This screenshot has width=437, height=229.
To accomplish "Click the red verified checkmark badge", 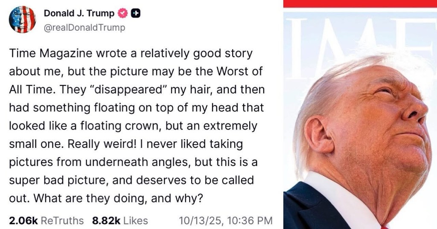I will [x=122, y=13].
